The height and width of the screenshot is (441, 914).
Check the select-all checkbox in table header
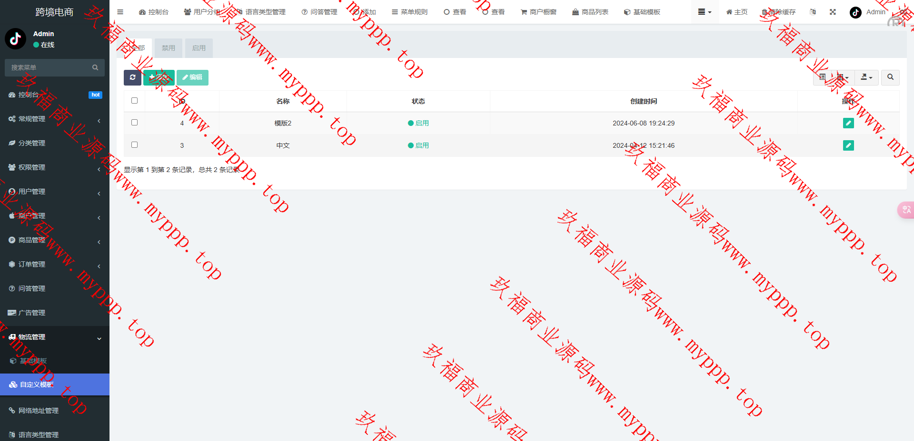pyautogui.click(x=134, y=101)
